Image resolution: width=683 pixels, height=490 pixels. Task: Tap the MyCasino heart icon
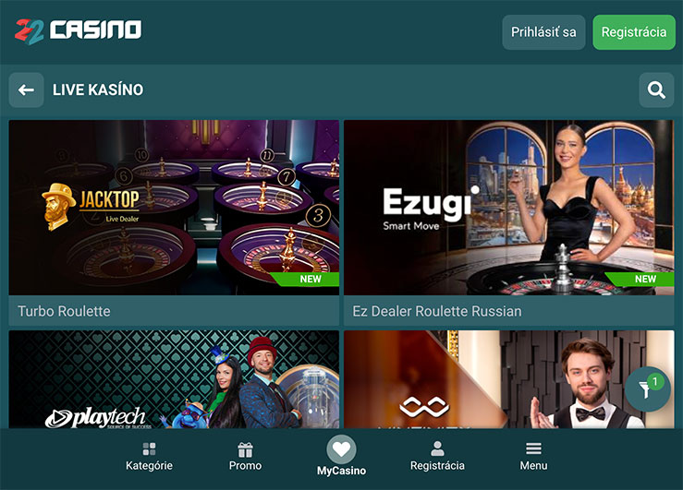coord(342,449)
